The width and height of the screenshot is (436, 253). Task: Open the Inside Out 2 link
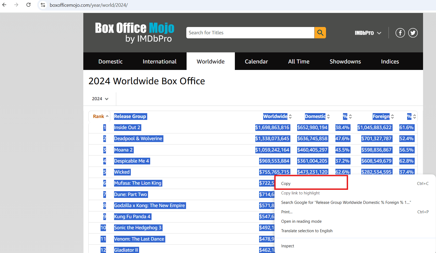[127, 127]
